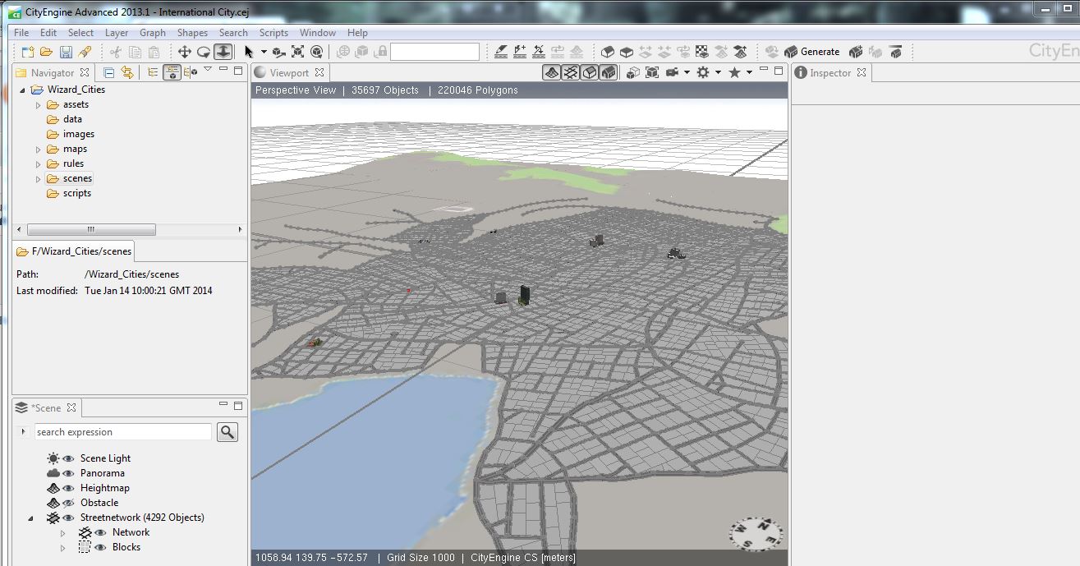Click the scene search magnifier button

(x=227, y=432)
